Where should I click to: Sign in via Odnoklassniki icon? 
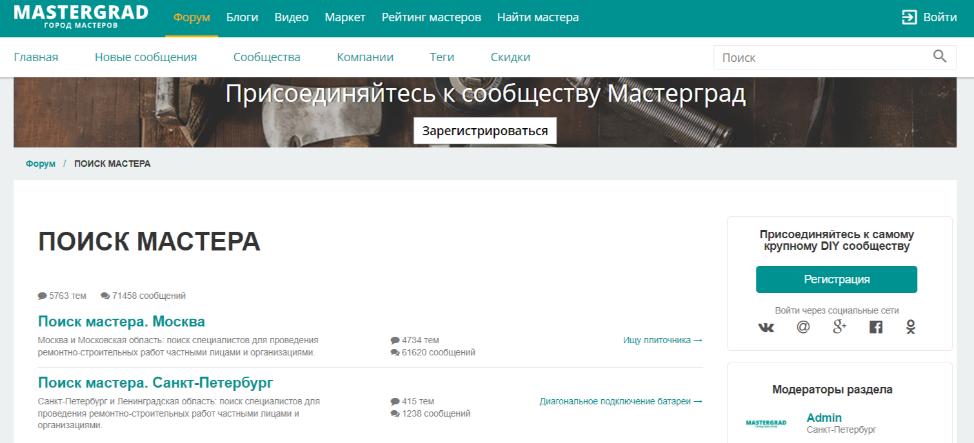pos(909,328)
